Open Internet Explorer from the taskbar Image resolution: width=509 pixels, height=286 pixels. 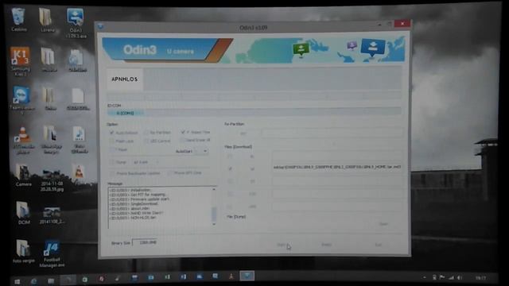(33, 280)
